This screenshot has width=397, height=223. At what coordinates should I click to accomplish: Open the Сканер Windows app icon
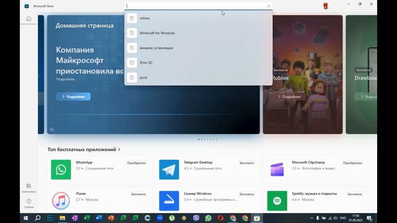[x=169, y=201]
